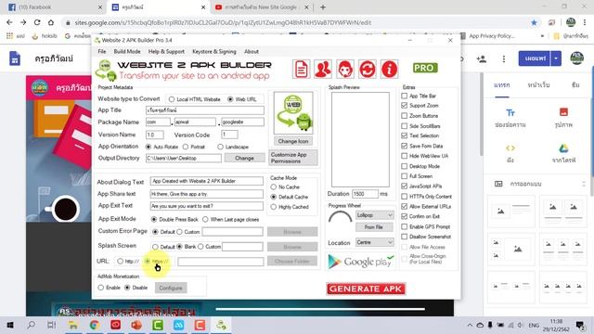Viewport: 594px width, 334px height.
Task: Click the GENERATE APK button
Action: [366, 289]
